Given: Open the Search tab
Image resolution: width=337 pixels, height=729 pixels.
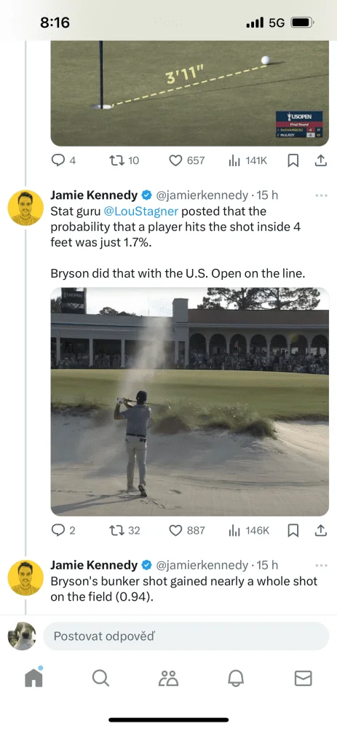Looking at the screenshot, I should tap(100, 678).
